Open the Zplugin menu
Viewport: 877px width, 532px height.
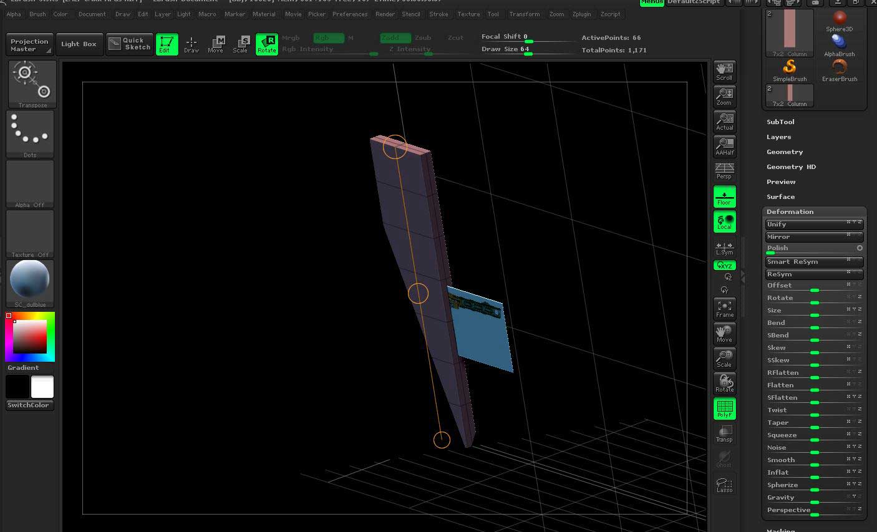point(581,14)
